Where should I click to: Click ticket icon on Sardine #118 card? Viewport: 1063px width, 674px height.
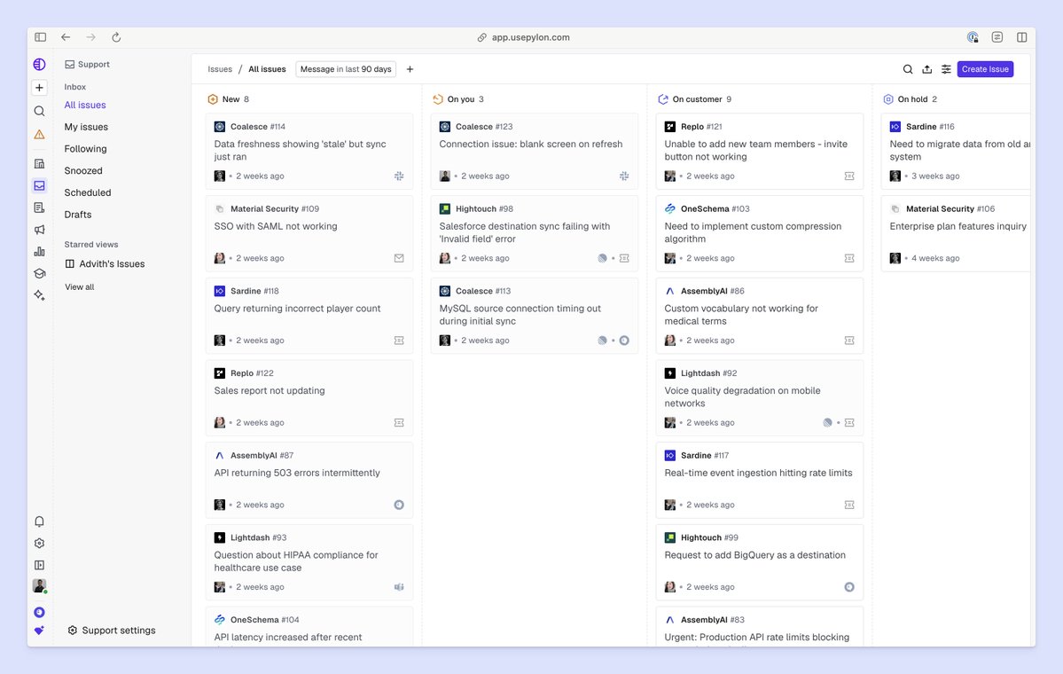399,341
